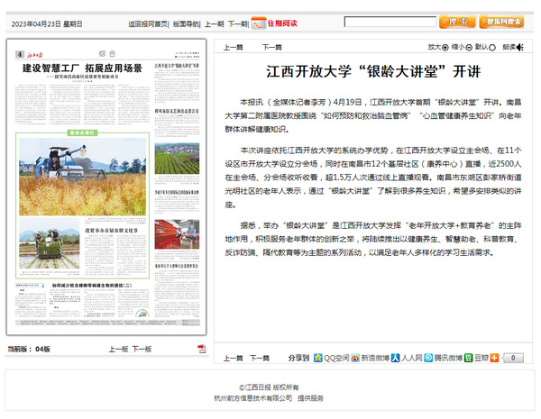Click the orange 搜索 button
541x419 pixels.
[x=457, y=22]
